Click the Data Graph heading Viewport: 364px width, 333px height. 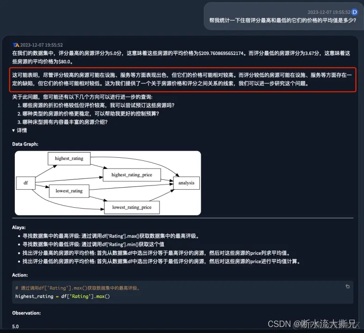tap(25, 144)
